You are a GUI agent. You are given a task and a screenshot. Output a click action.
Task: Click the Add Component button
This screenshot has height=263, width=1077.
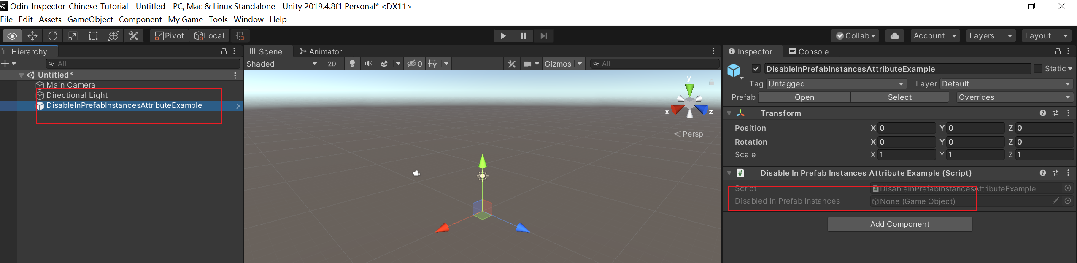(900, 224)
